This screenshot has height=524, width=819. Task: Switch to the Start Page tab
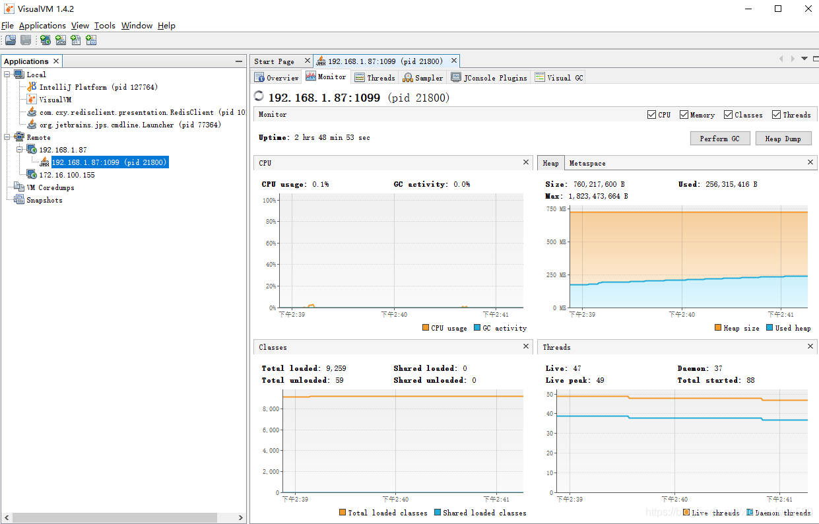[275, 61]
